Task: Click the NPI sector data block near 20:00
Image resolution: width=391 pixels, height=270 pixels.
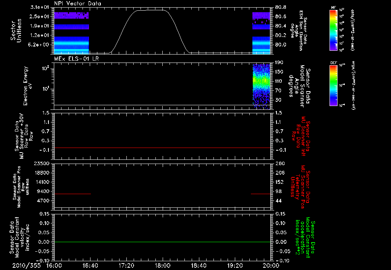Action: tap(261, 33)
